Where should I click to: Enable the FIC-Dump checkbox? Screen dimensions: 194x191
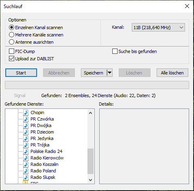click(11, 51)
